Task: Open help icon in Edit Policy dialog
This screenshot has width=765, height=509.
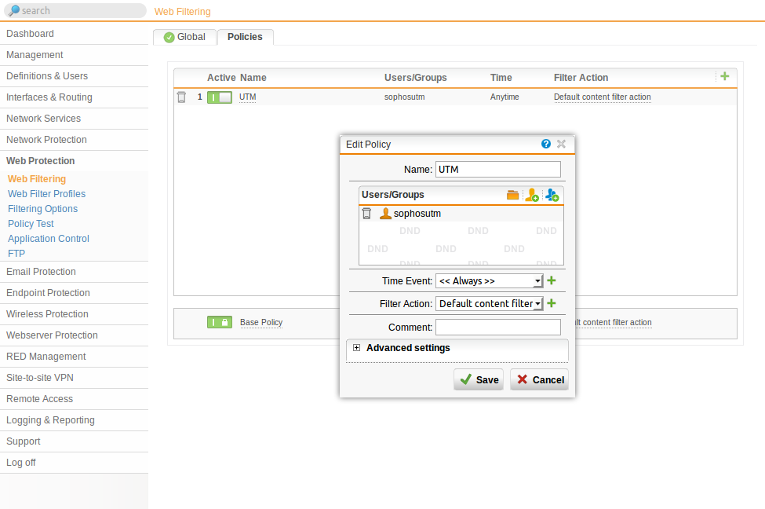Action: (546, 144)
